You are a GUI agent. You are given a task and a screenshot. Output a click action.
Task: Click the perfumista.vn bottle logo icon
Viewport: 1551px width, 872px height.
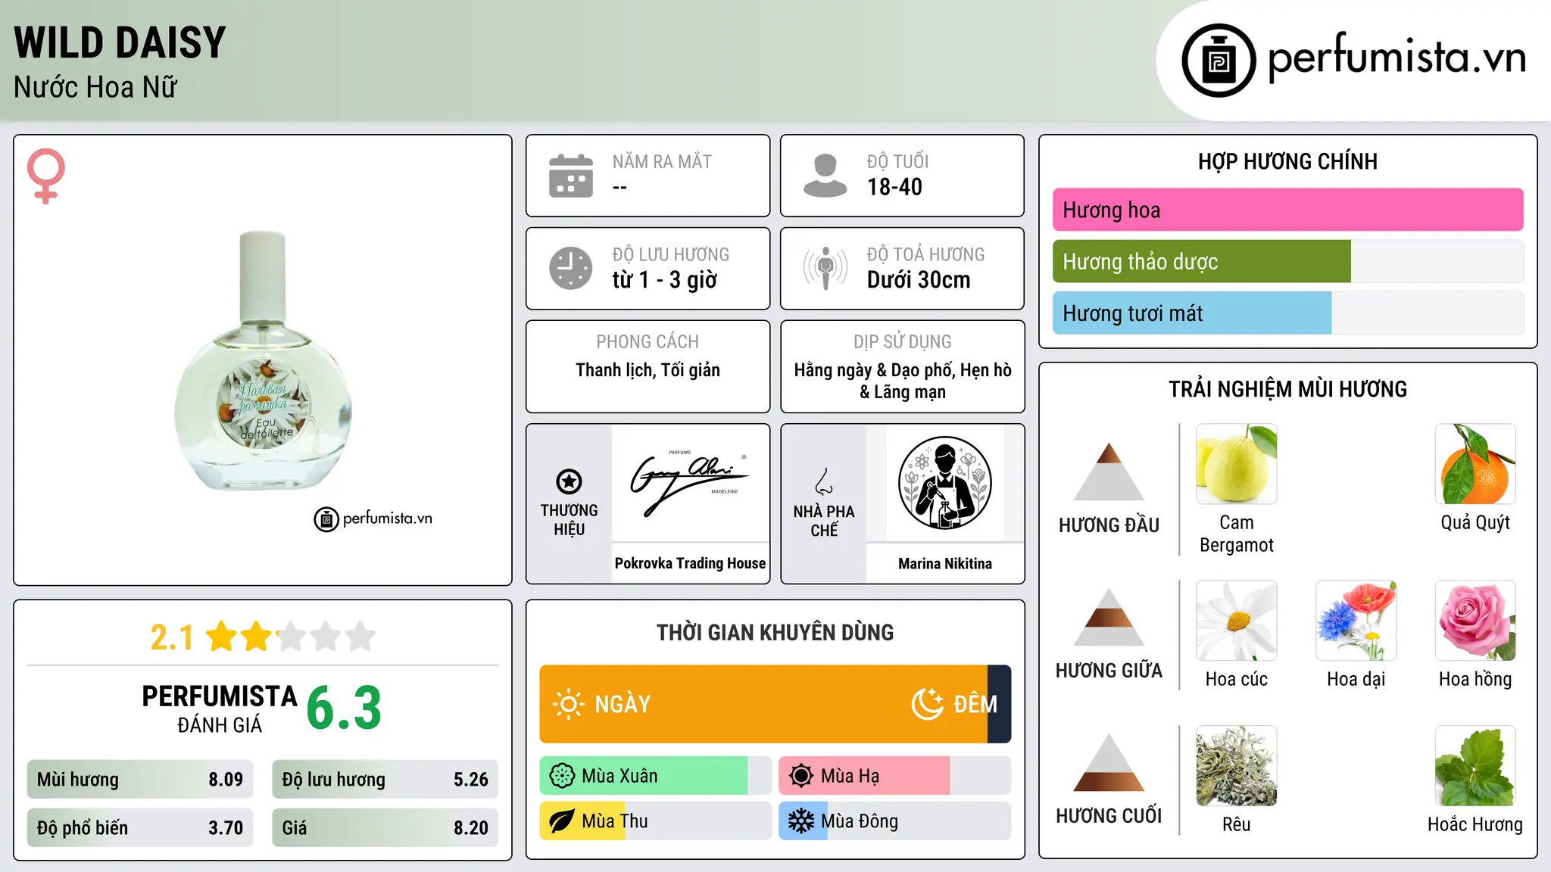1219,61
